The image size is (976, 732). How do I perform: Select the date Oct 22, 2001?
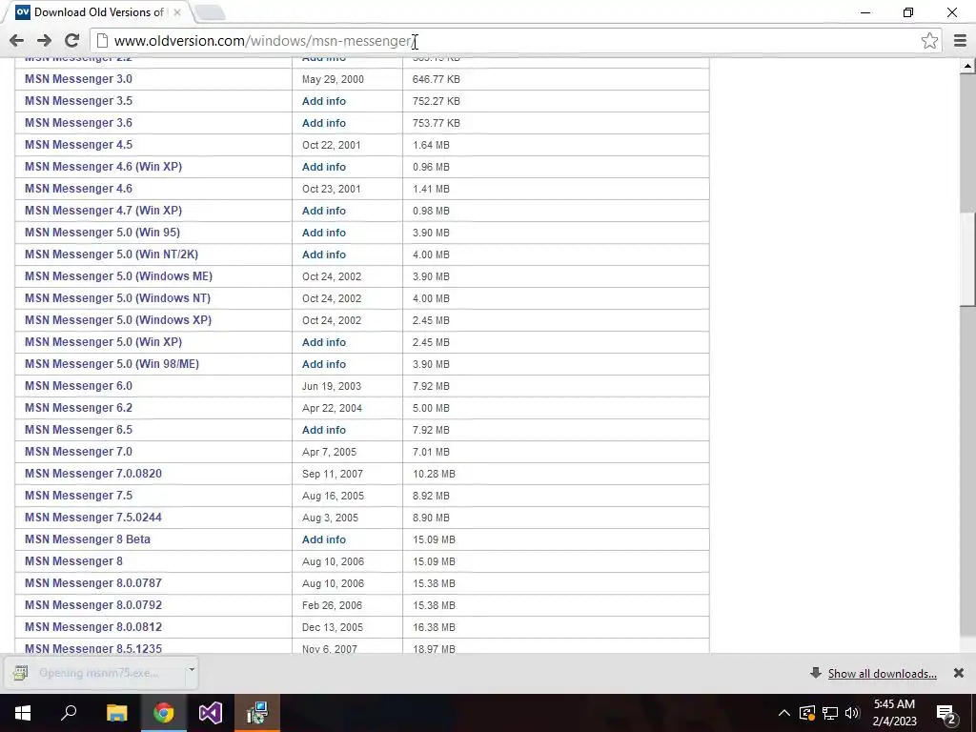[331, 145]
